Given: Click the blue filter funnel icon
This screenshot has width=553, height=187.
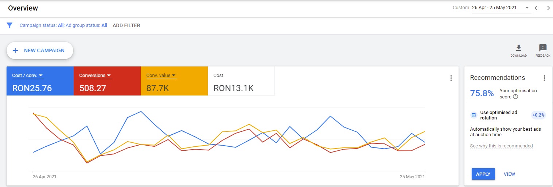Looking at the screenshot, I should pyautogui.click(x=10, y=25).
